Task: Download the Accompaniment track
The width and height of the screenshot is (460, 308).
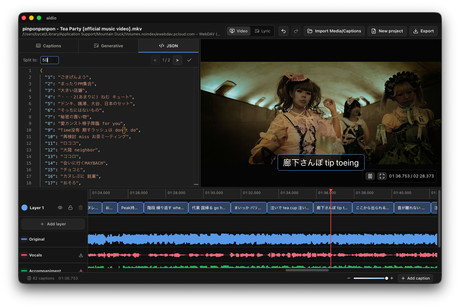Action: (81, 271)
